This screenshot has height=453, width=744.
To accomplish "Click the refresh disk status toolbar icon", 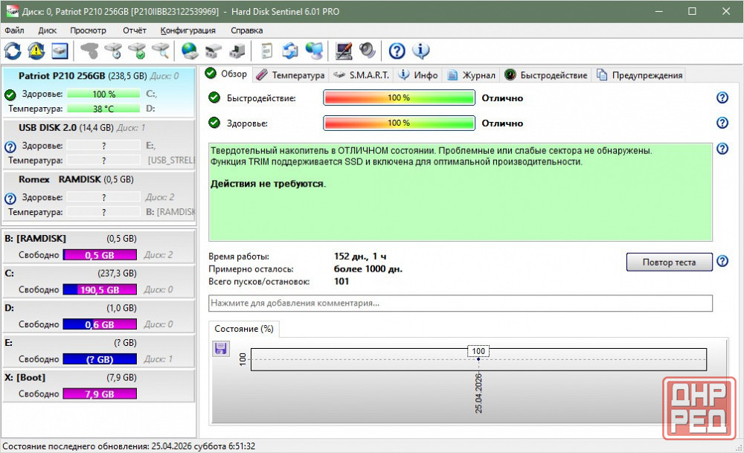I will [13, 51].
